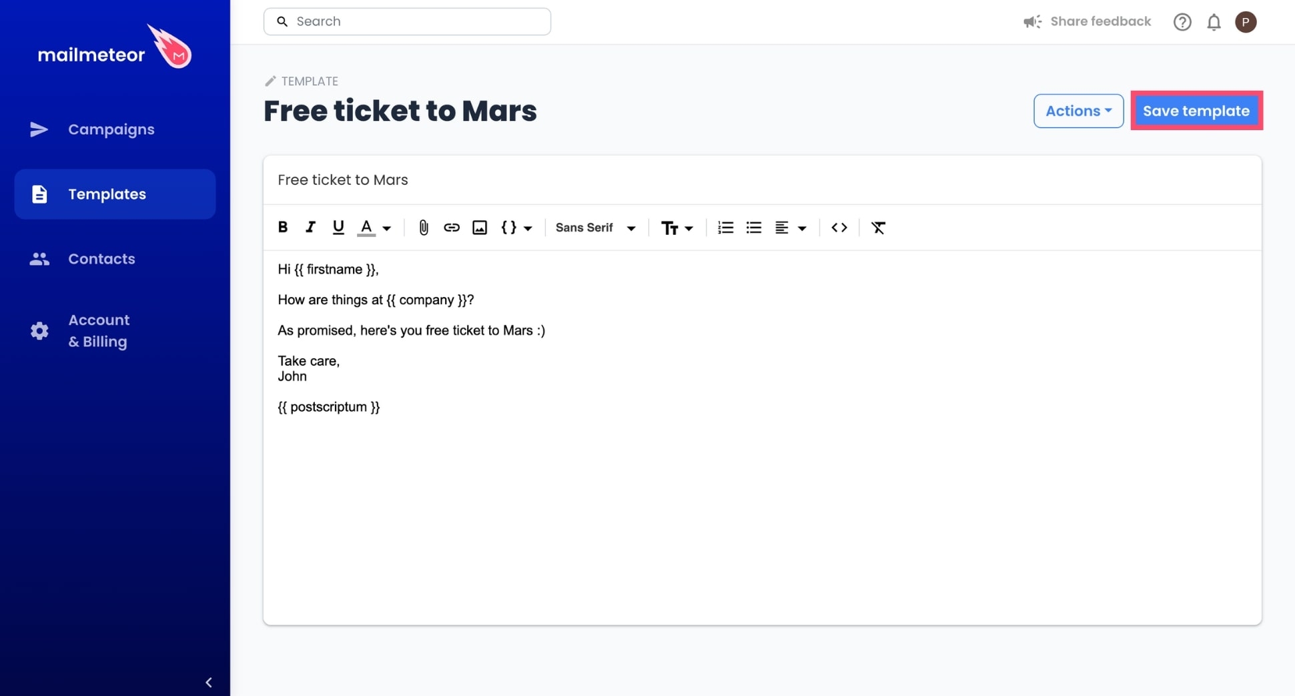Open Account & Billing in the sidebar
This screenshot has width=1295, height=696.
115,331
